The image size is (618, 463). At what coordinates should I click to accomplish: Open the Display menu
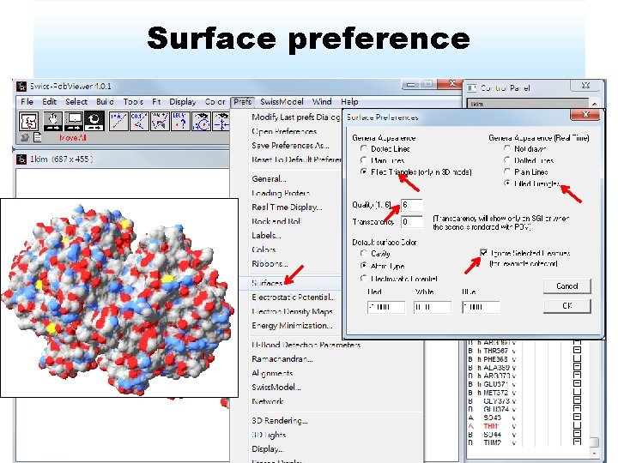tap(183, 101)
